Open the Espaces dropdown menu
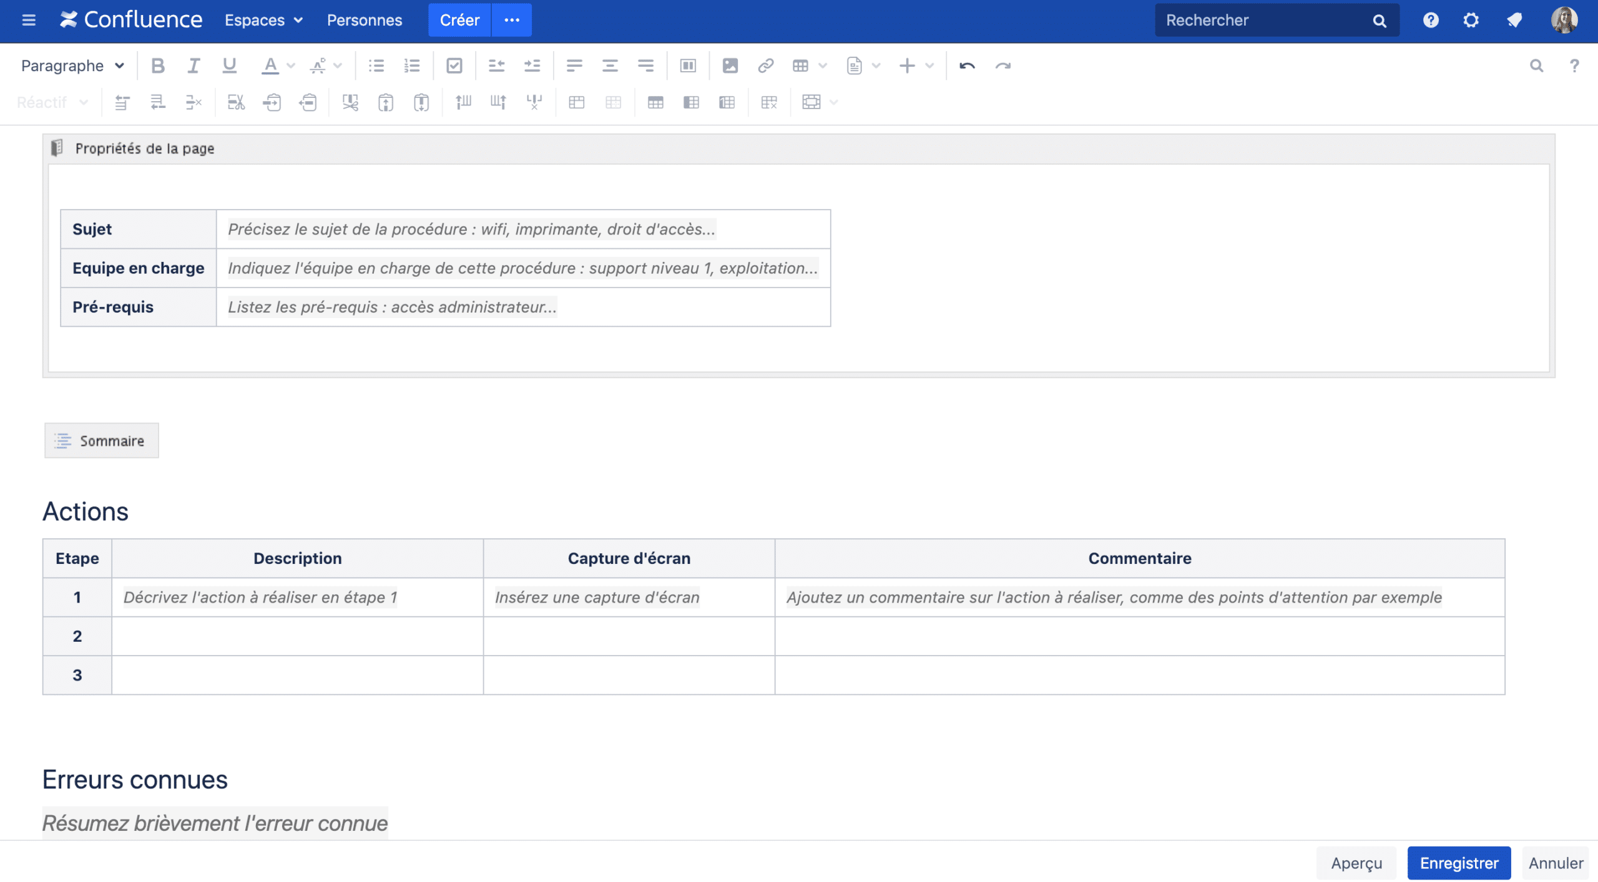This screenshot has height=882, width=1598. tap(263, 20)
